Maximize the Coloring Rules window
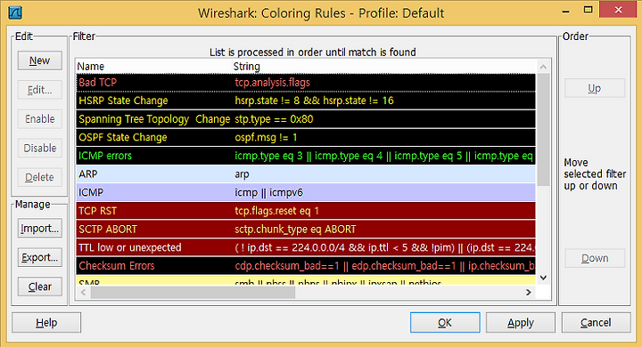Screen dimensions: 642x347 coord(588,10)
